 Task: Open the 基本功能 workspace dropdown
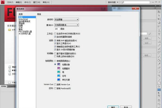click(113, 2)
